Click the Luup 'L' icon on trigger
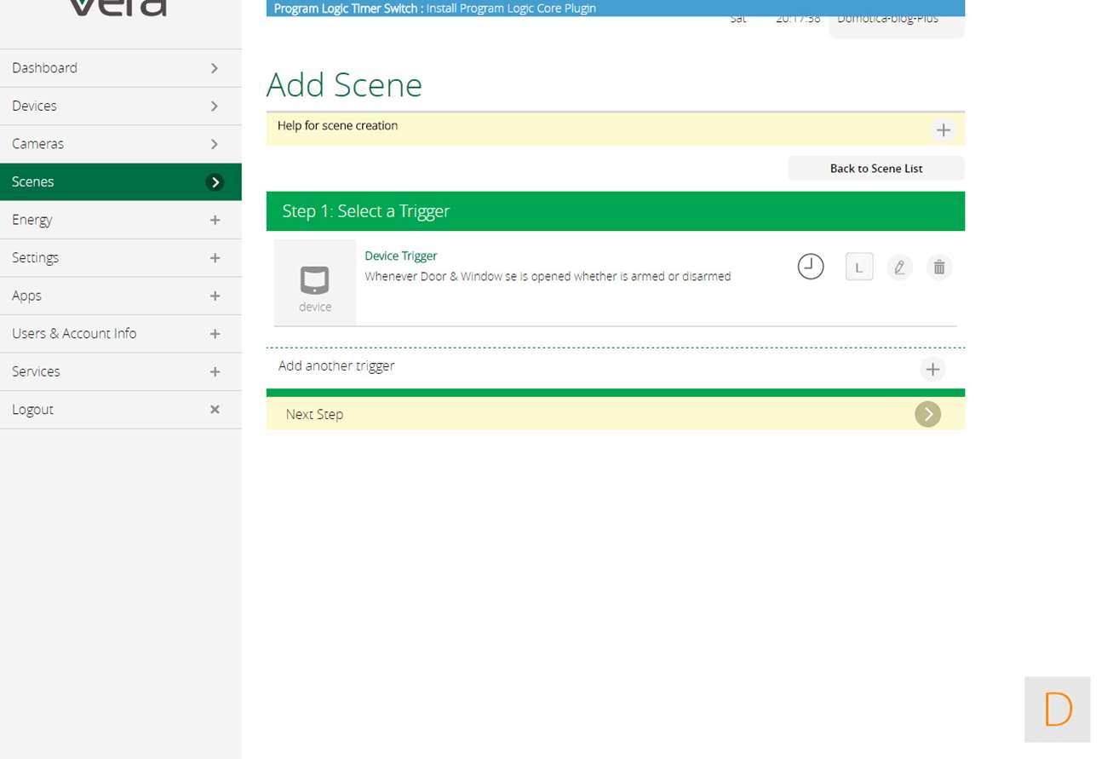 coord(858,267)
